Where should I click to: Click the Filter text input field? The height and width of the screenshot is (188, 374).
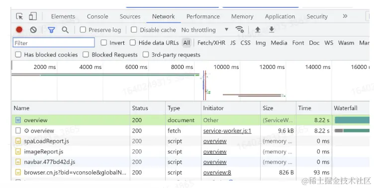pos(54,43)
